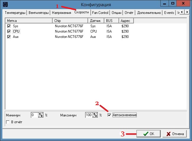This screenshot has height=141, width=192.
Task: Close the Конфигурация window
Action: click(183, 3)
